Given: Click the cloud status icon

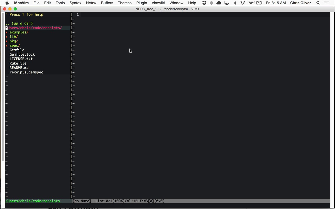Looking at the screenshot, I should tap(219, 3).
